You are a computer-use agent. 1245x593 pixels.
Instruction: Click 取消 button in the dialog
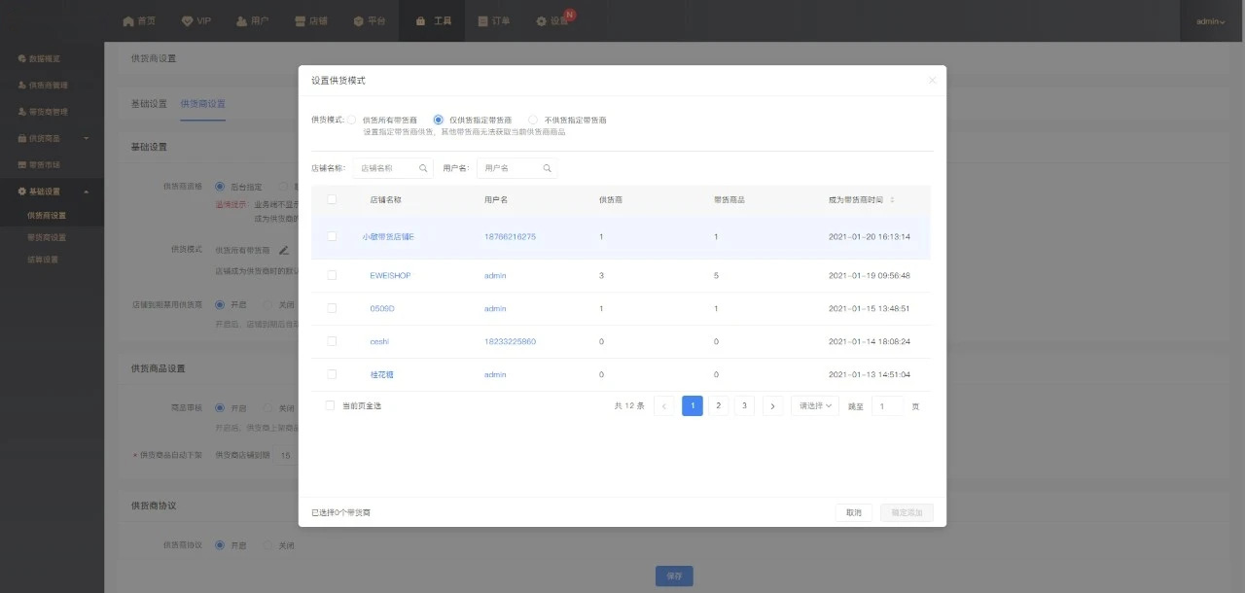(x=853, y=512)
